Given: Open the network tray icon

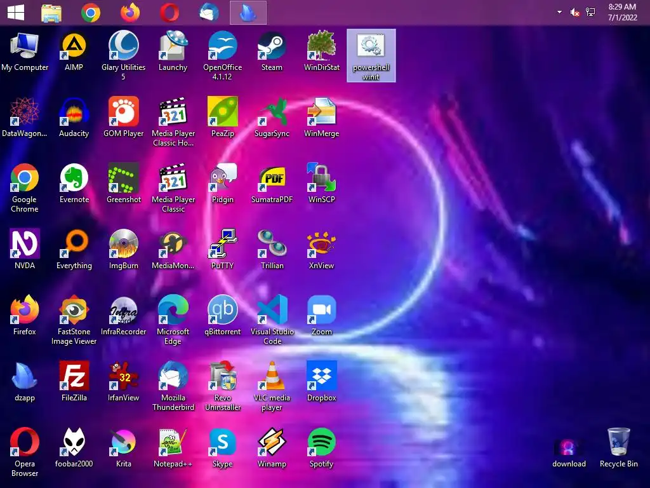Looking at the screenshot, I should pyautogui.click(x=590, y=13).
